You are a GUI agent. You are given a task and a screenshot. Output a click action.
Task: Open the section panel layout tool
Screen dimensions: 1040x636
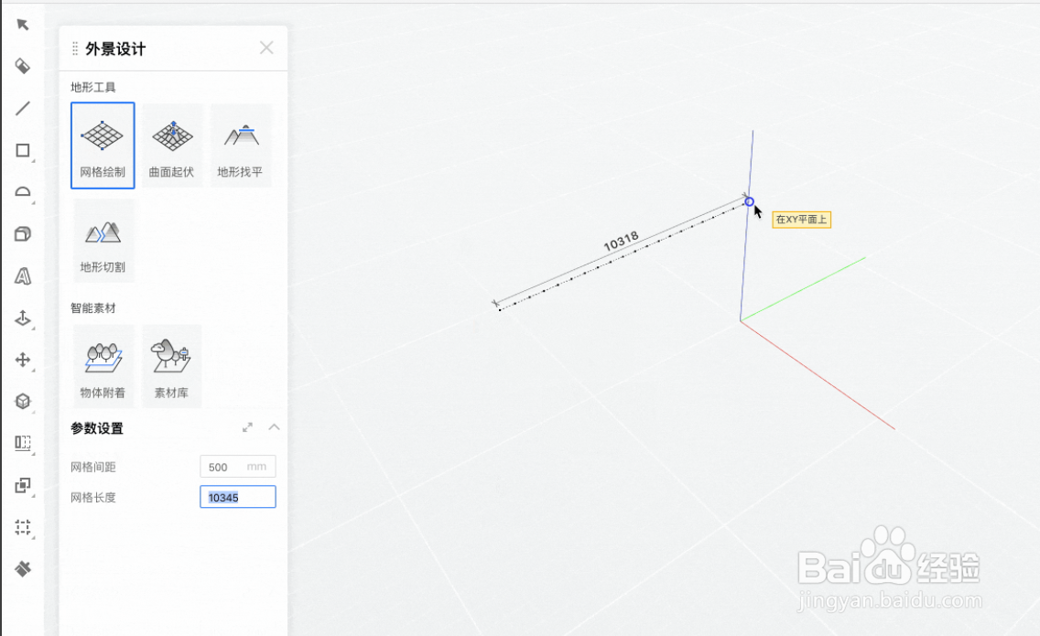[23, 443]
